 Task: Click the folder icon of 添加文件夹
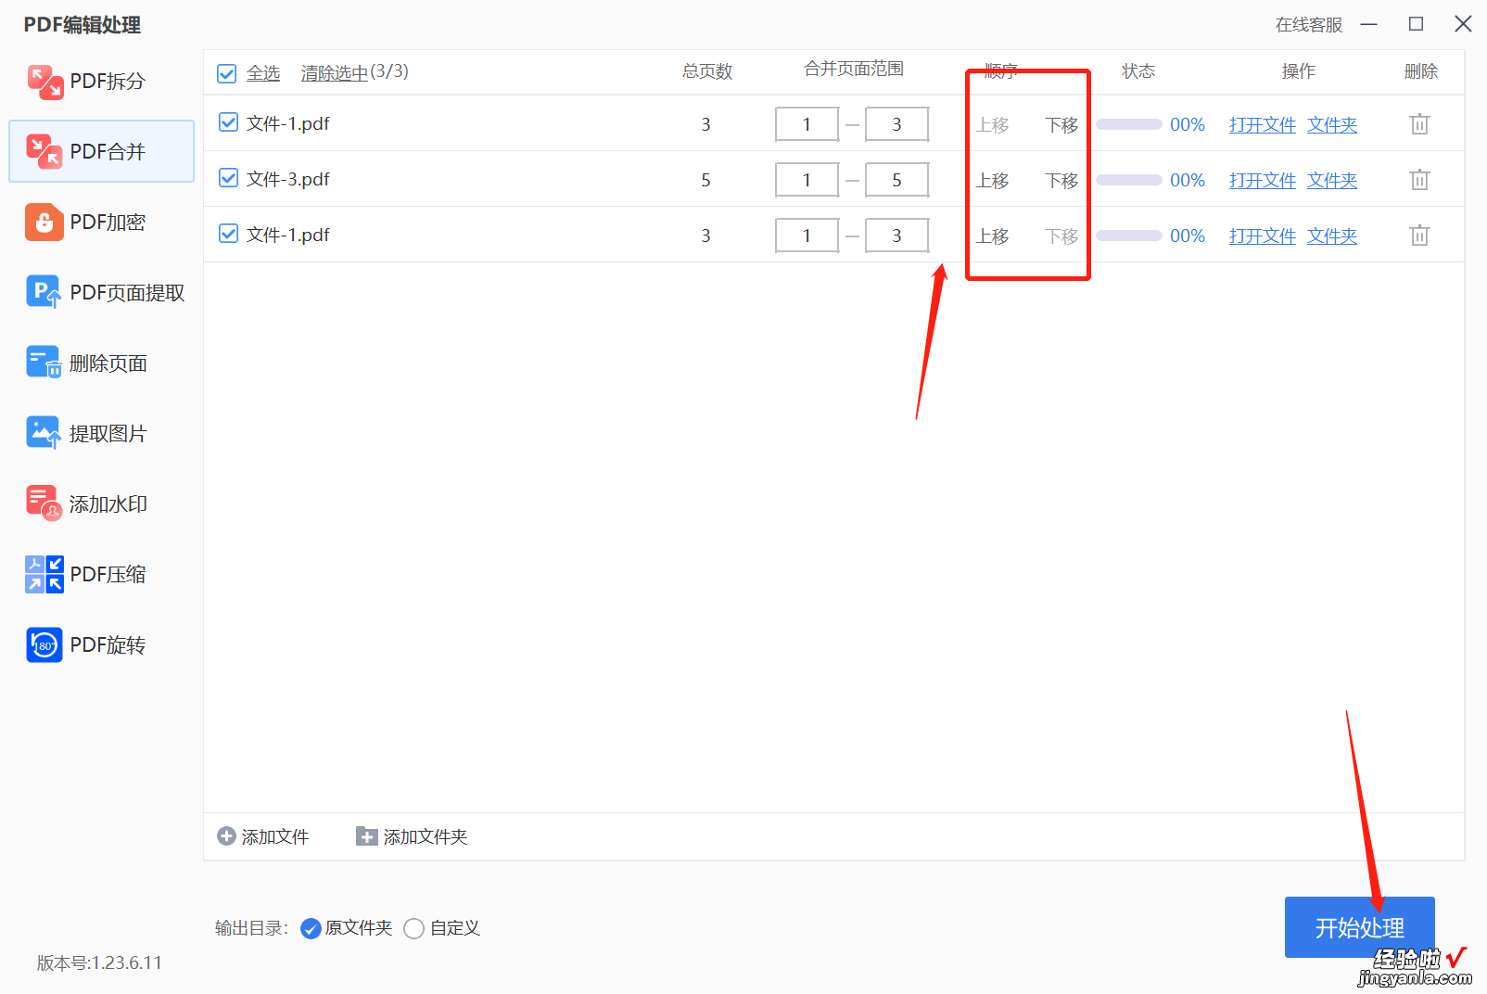tap(367, 836)
